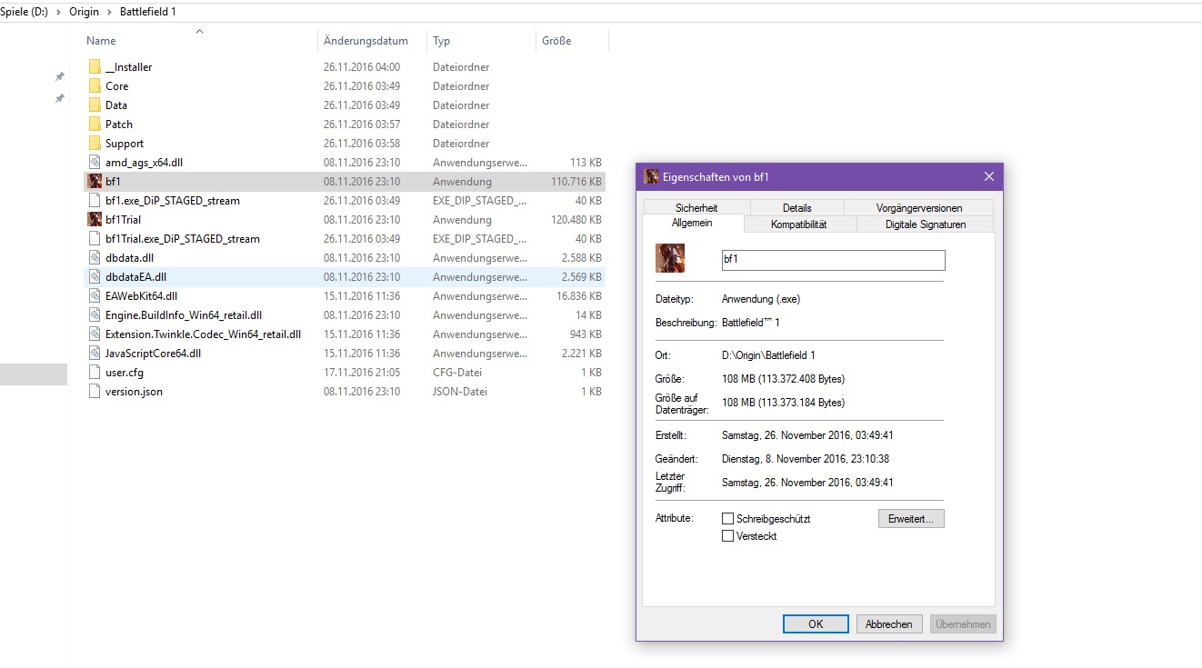Click the Data folder icon
Screen dimensions: 1202x668
pyautogui.click(x=95, y=105)
